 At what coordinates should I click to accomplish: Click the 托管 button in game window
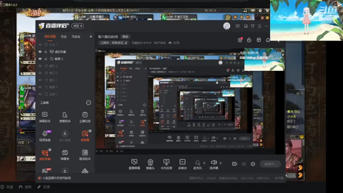(21, 142)
